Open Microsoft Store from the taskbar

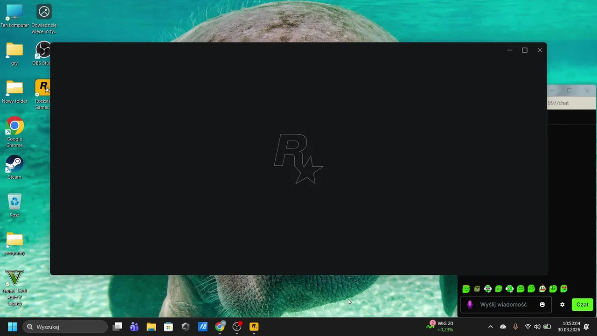point(168,327)
